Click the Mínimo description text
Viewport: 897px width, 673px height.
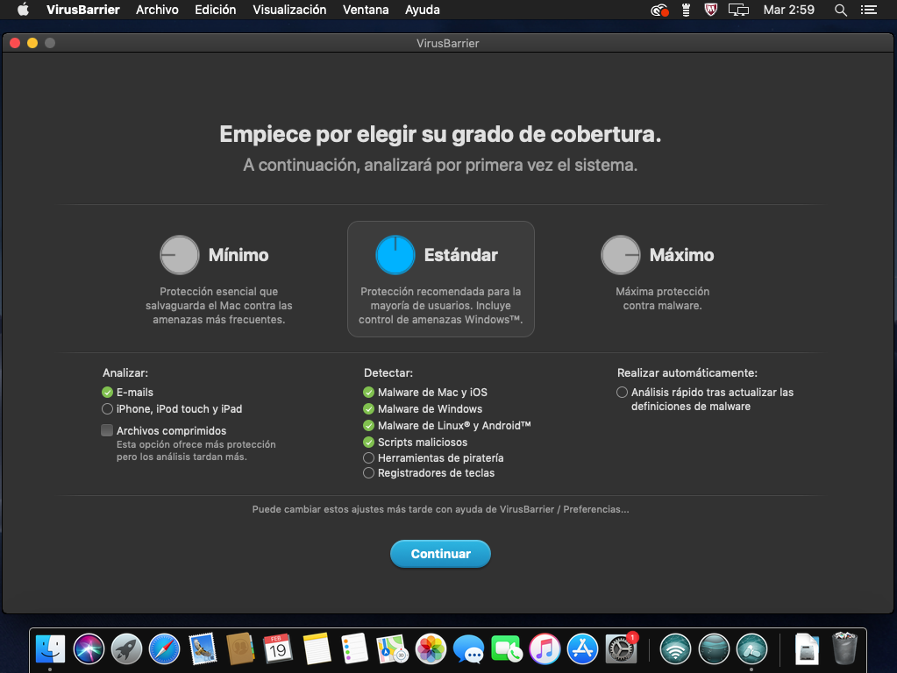click(x=218, y=305)
